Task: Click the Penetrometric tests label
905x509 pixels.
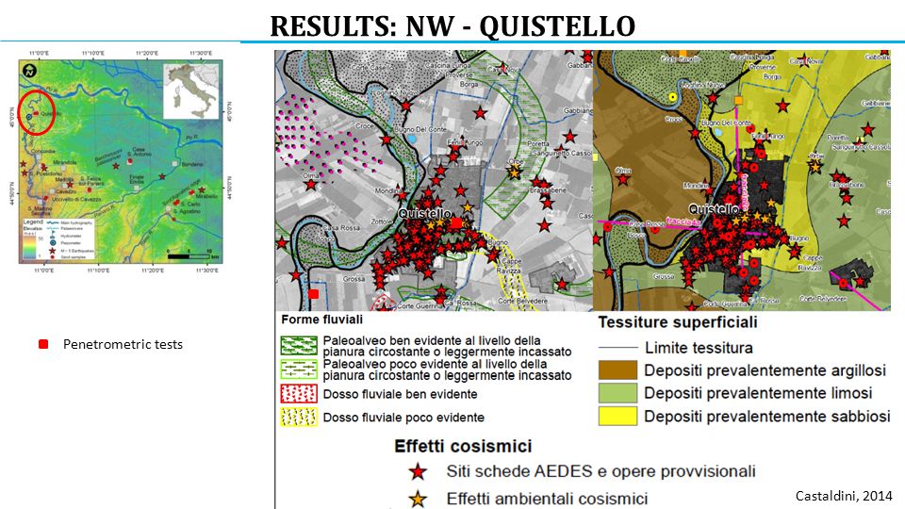Action: [123, 345]
